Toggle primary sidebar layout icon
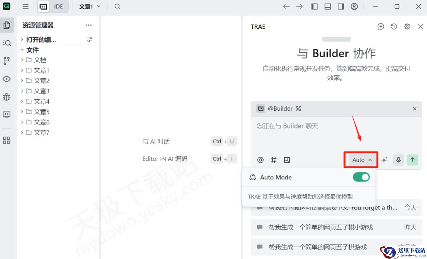The height and width of the screenshot is (259, 427). point(315,6)
